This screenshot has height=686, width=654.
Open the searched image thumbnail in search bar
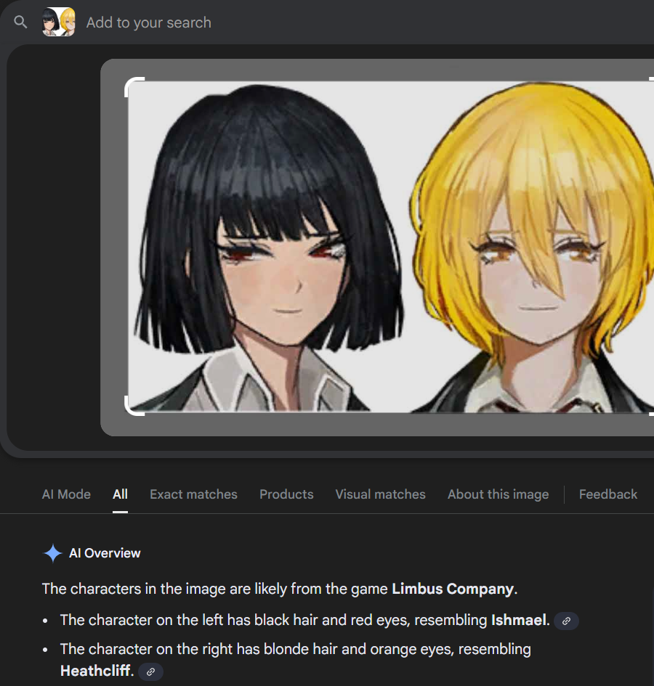pyautogui.click(x=59, y=22)
